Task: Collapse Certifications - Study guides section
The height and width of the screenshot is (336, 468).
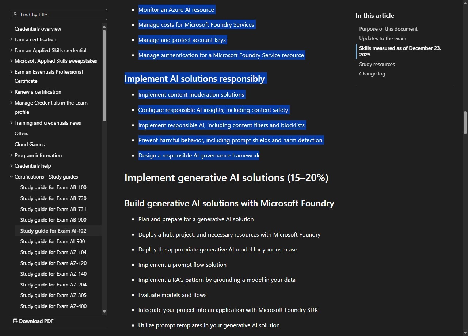Action: (11, 177)
